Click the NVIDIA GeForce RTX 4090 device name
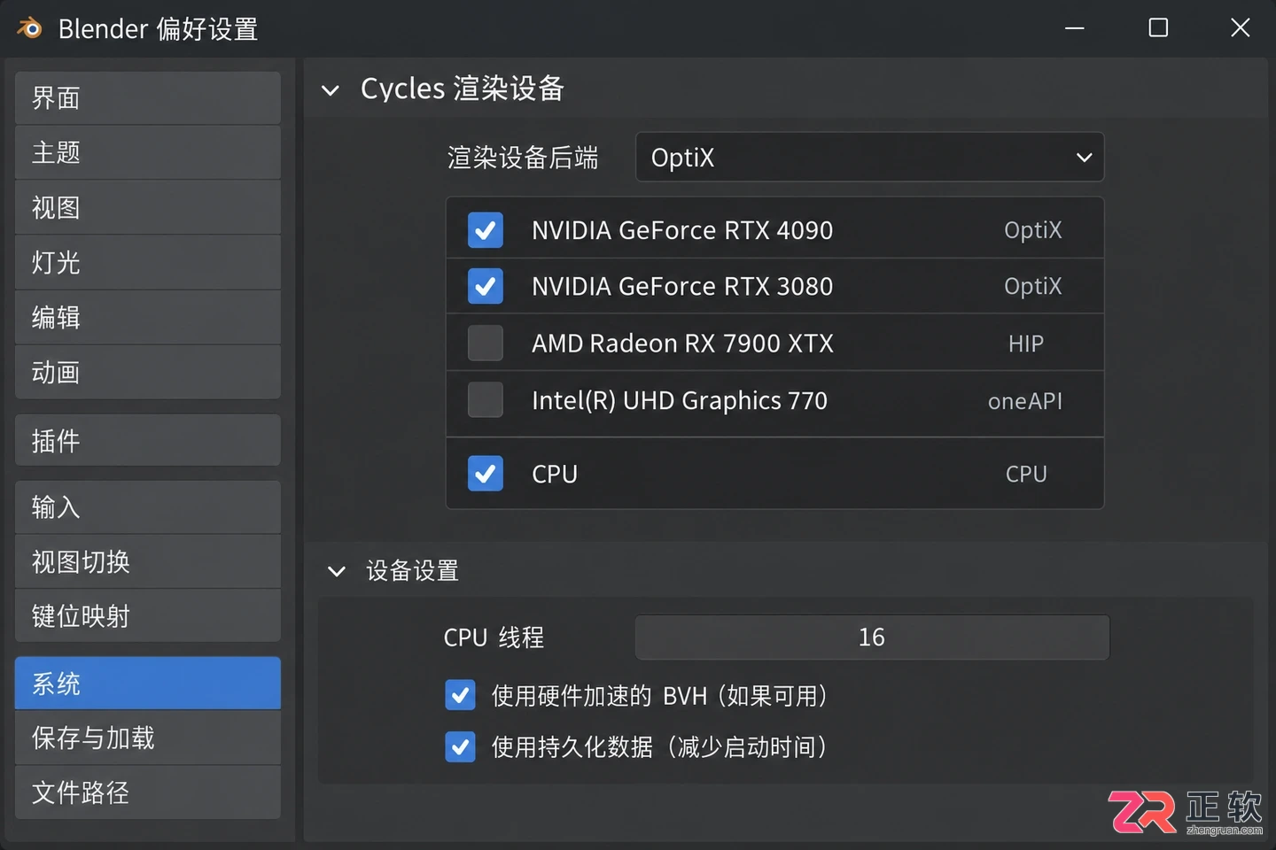1276x850 pixels. pyautogui.click(x=682, y=230)
